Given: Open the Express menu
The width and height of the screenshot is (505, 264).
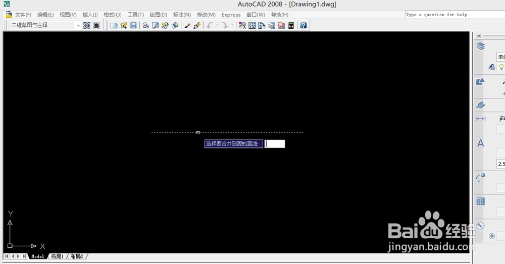Looking at the screenshot, I should coord(231,15).
